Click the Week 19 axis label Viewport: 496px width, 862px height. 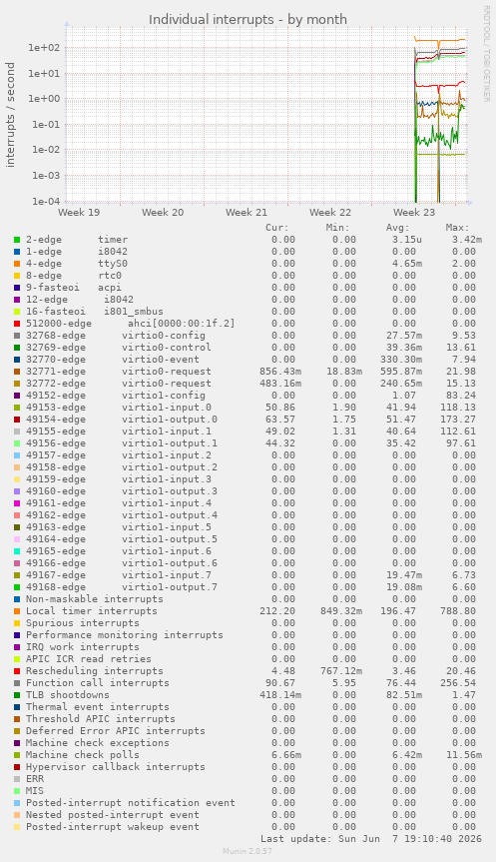(79, 212)
